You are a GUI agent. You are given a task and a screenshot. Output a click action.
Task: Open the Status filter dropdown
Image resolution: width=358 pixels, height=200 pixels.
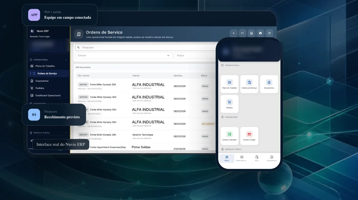(x=195, y=55)
